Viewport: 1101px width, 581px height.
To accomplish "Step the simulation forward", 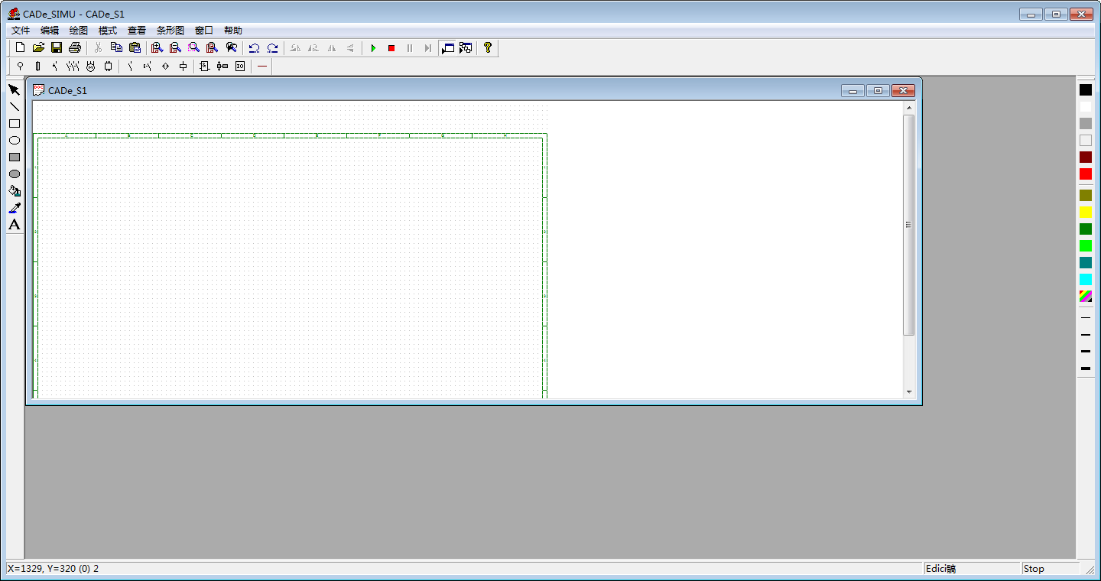I will 427,47.
